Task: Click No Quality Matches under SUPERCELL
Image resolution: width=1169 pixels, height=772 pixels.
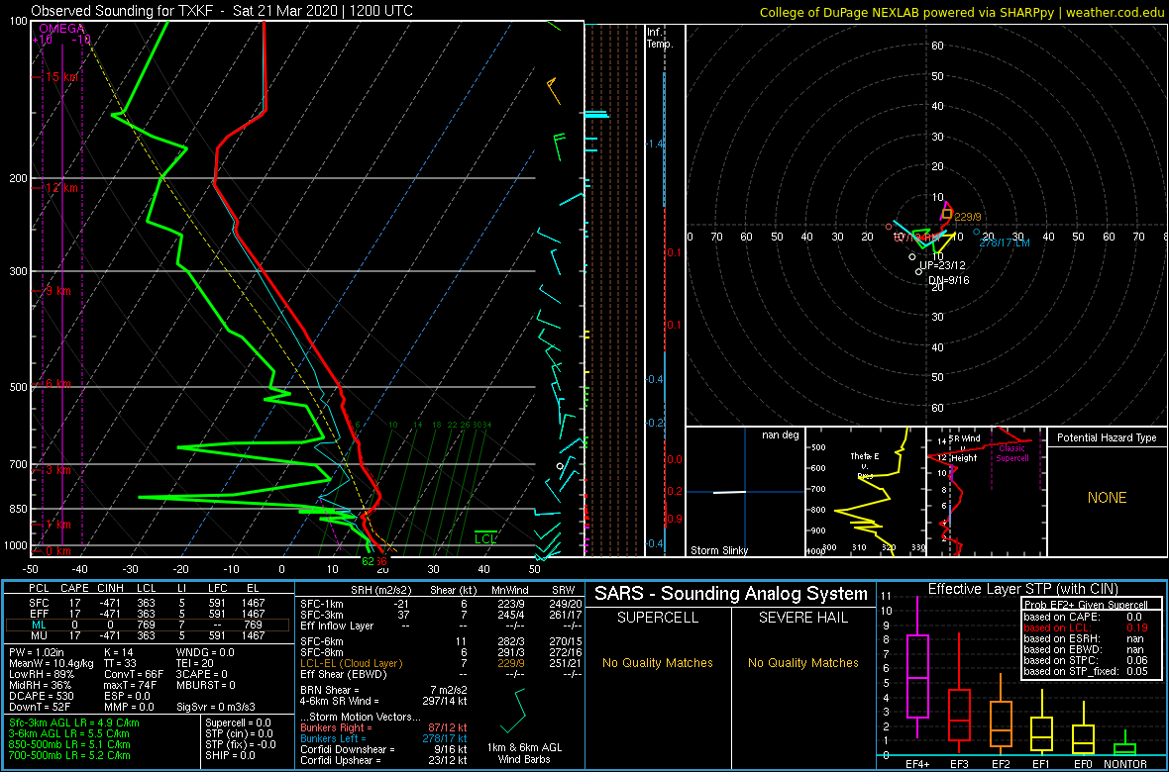Action: point(658,662)
